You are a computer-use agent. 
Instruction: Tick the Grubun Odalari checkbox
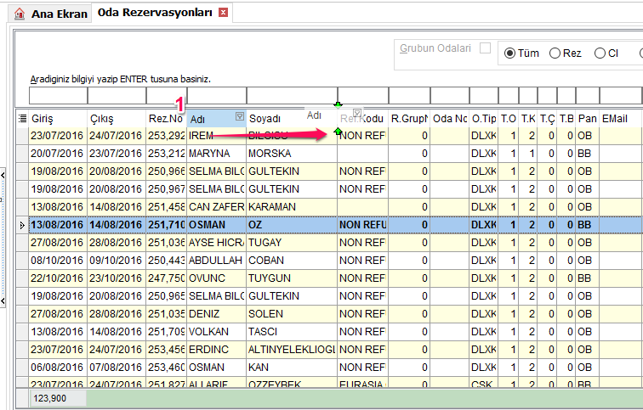point(485,48)
